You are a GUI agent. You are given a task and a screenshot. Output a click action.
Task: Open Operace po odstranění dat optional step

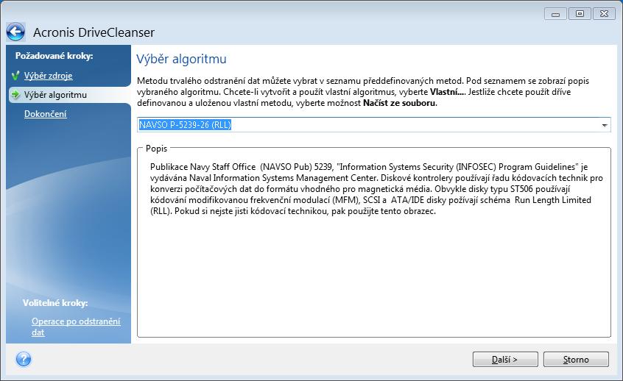76,327
